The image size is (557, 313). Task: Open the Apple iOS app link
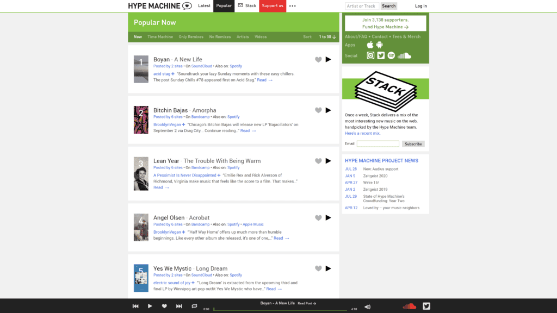tap(370, 45)
